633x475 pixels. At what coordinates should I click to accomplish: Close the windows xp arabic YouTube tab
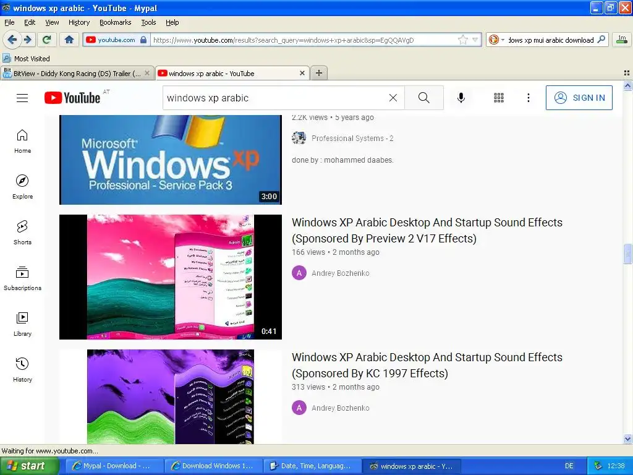click(x=302, y=73)
